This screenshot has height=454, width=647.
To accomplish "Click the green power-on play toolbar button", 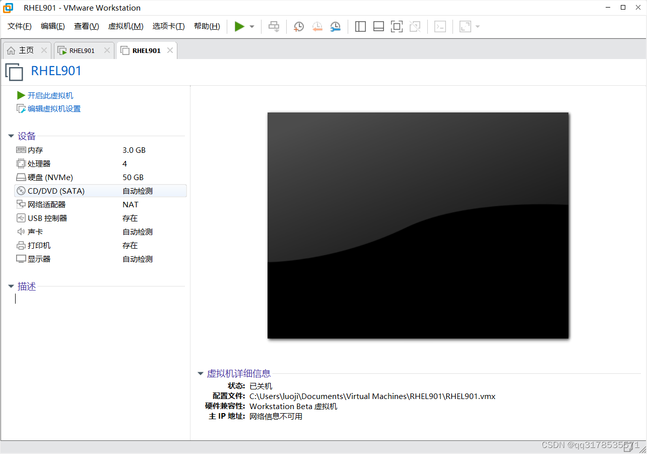I will (x=239, y=27).
